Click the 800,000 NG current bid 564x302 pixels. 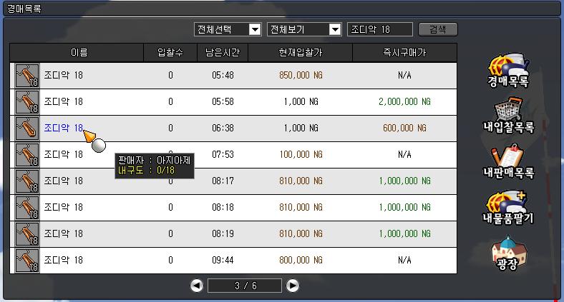click(x=301, y=260)
